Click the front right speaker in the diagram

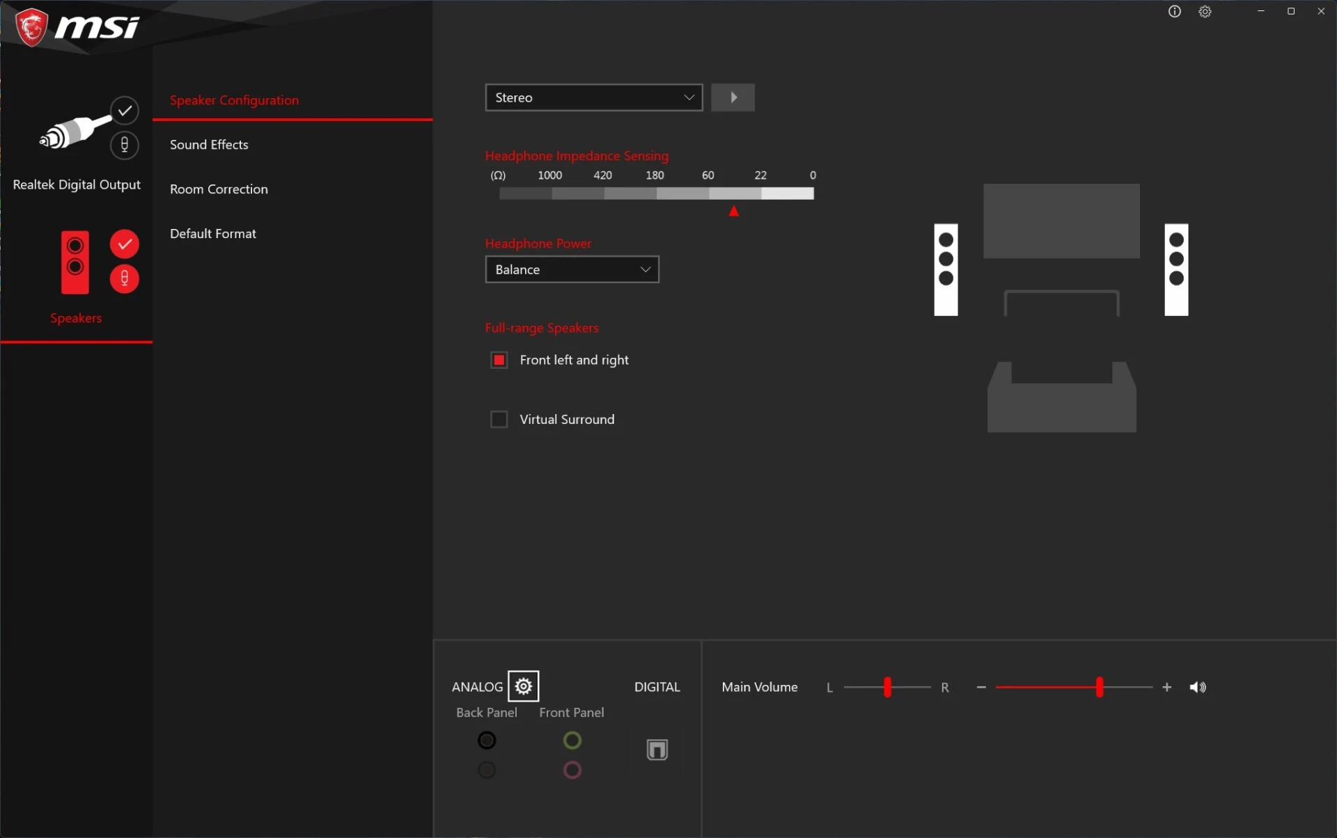pos(1176,269)
